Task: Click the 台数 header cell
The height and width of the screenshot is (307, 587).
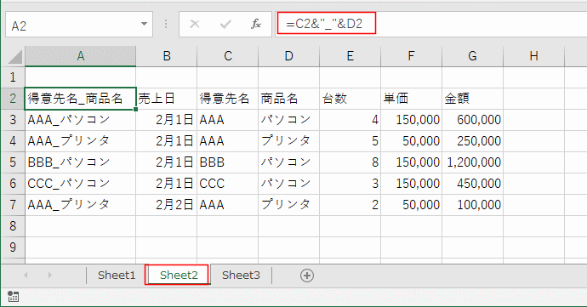Action: coord(350,99)
